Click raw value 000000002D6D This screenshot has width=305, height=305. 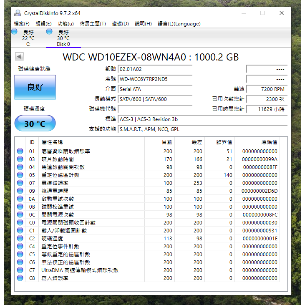click(260, 191)
